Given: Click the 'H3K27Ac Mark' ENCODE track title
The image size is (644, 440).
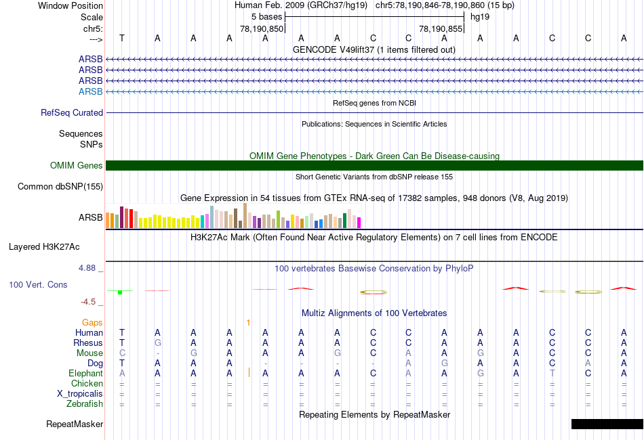Looking at the screenshot, I should (374, 238).
